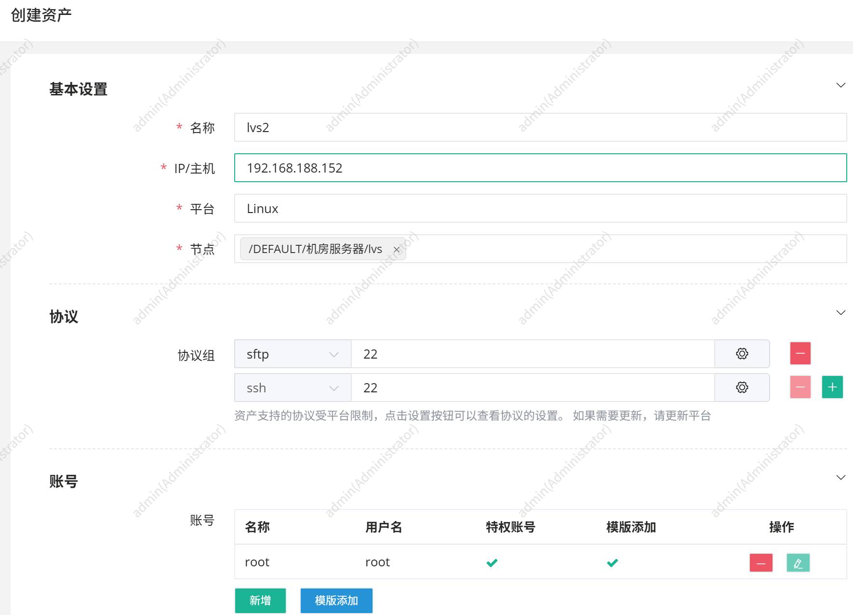Open the 平台 Linux selector
This screenshot has width=853, height=615.
point(540,208)
